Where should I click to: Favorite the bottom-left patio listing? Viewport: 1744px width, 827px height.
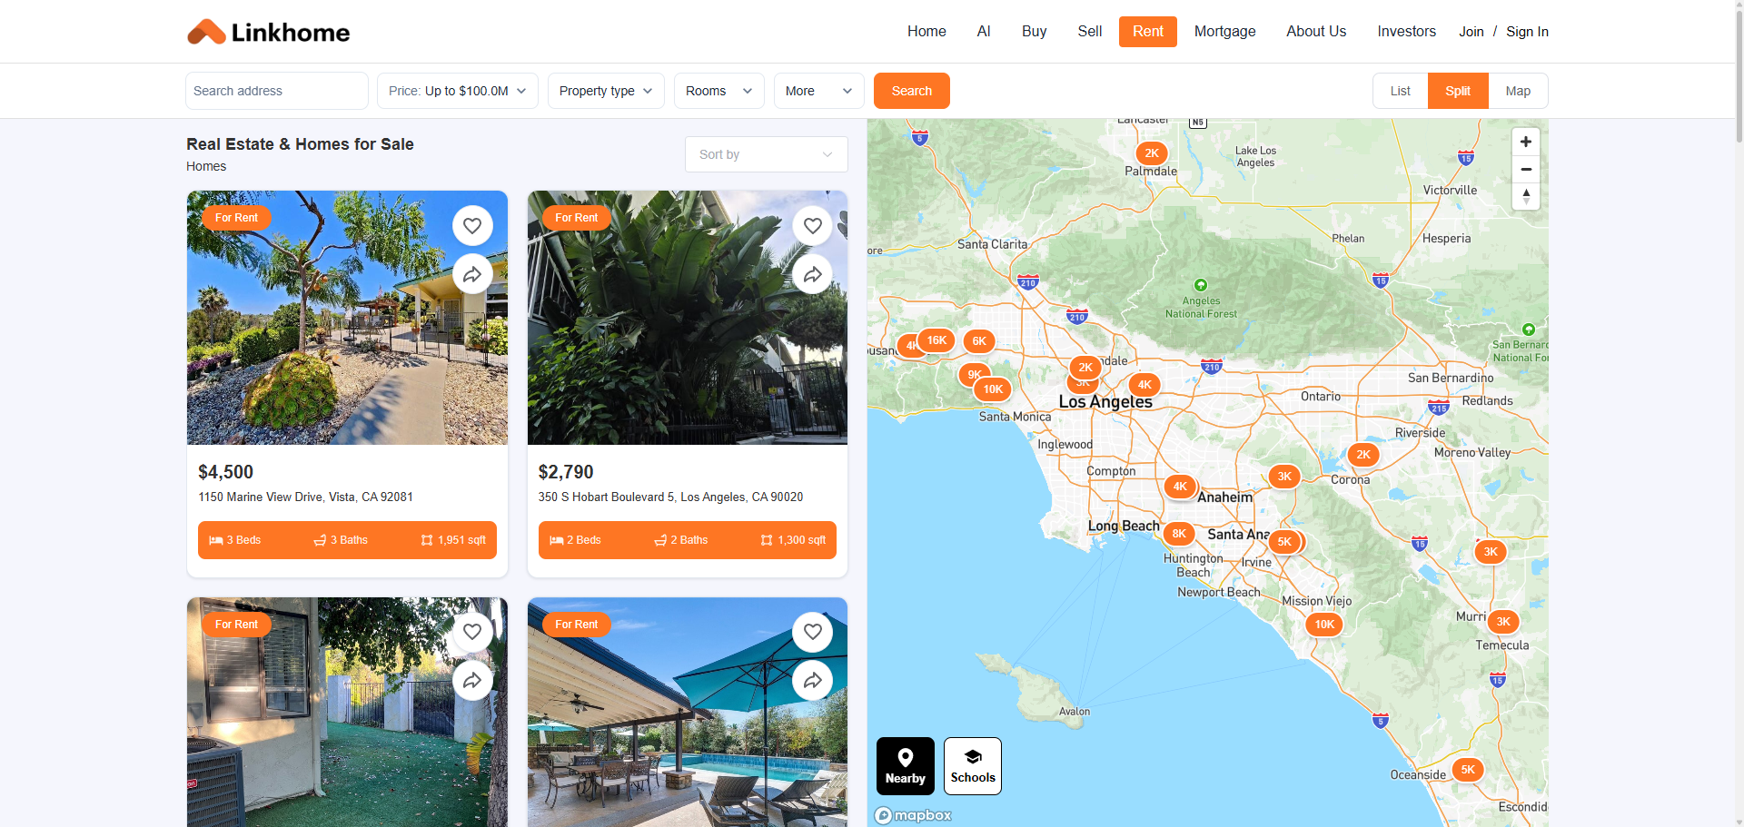(x=472, y=632)
